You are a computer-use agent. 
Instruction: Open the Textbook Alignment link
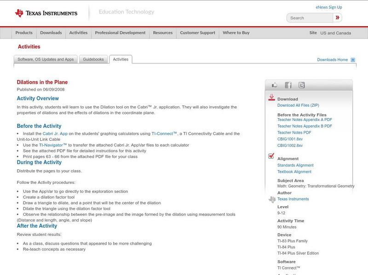pyautogui.click(x=294, y=172)
